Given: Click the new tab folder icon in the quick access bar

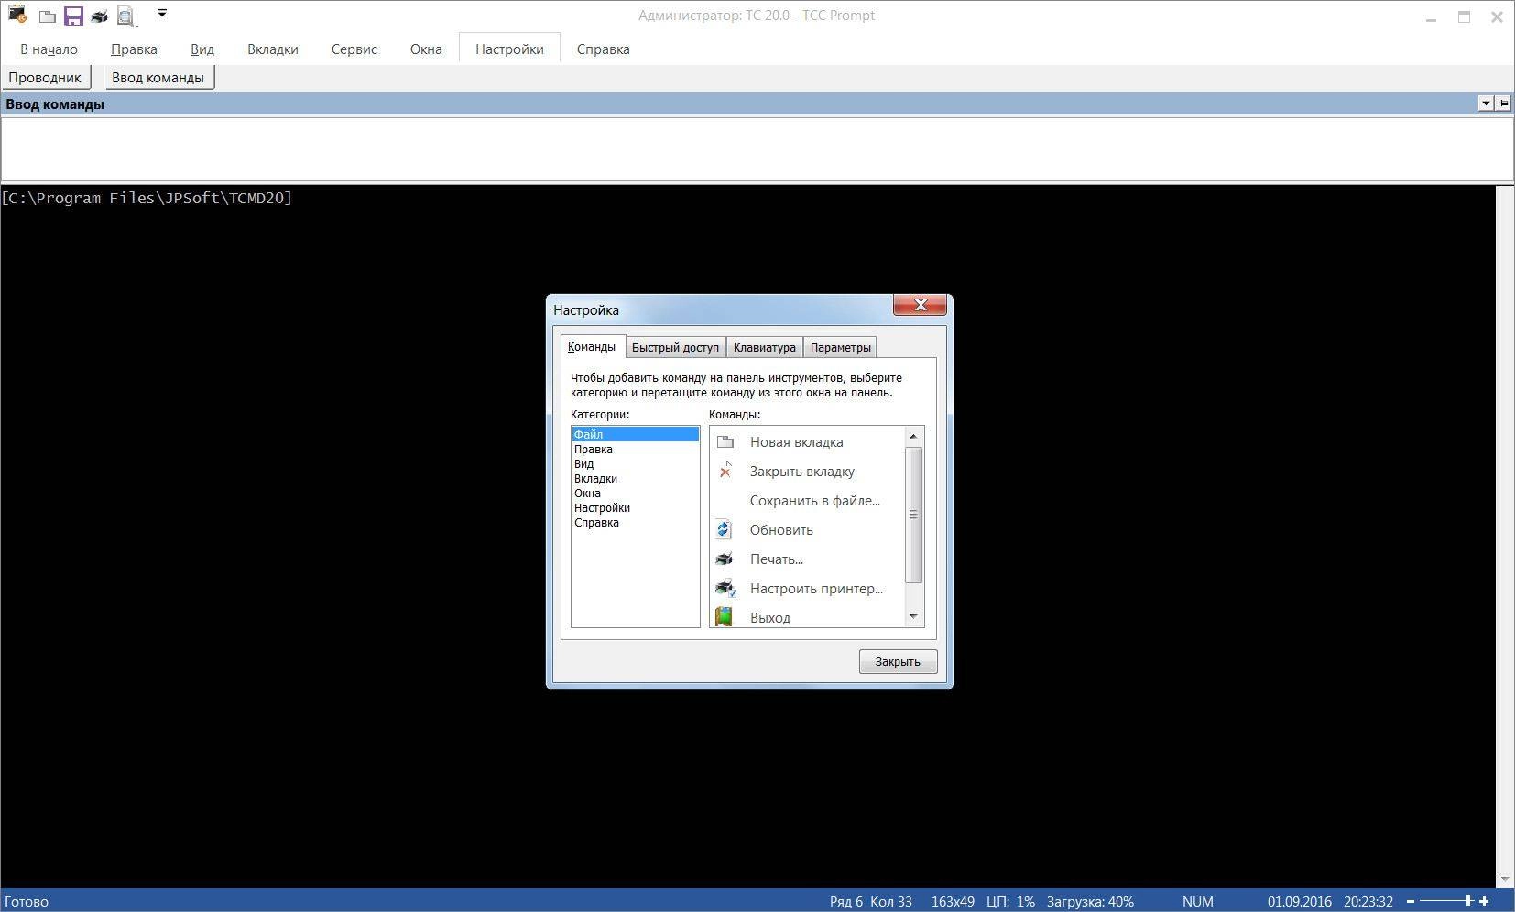Looking at the screenshot, I should coord(48,16).
